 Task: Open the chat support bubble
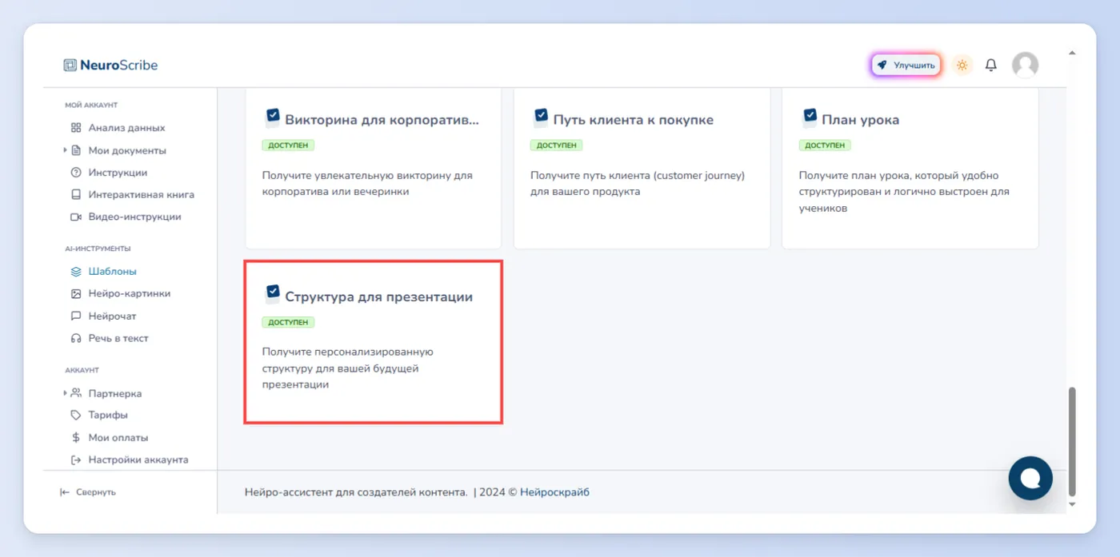(x=1030, y=478)
